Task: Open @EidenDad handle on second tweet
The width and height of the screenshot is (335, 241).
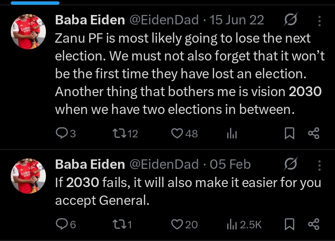Action: tap(164, 165)
